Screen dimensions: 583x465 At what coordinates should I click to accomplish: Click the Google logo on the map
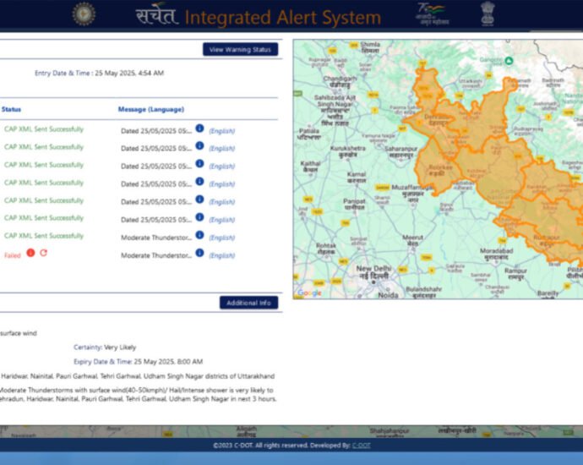(309, 293)
